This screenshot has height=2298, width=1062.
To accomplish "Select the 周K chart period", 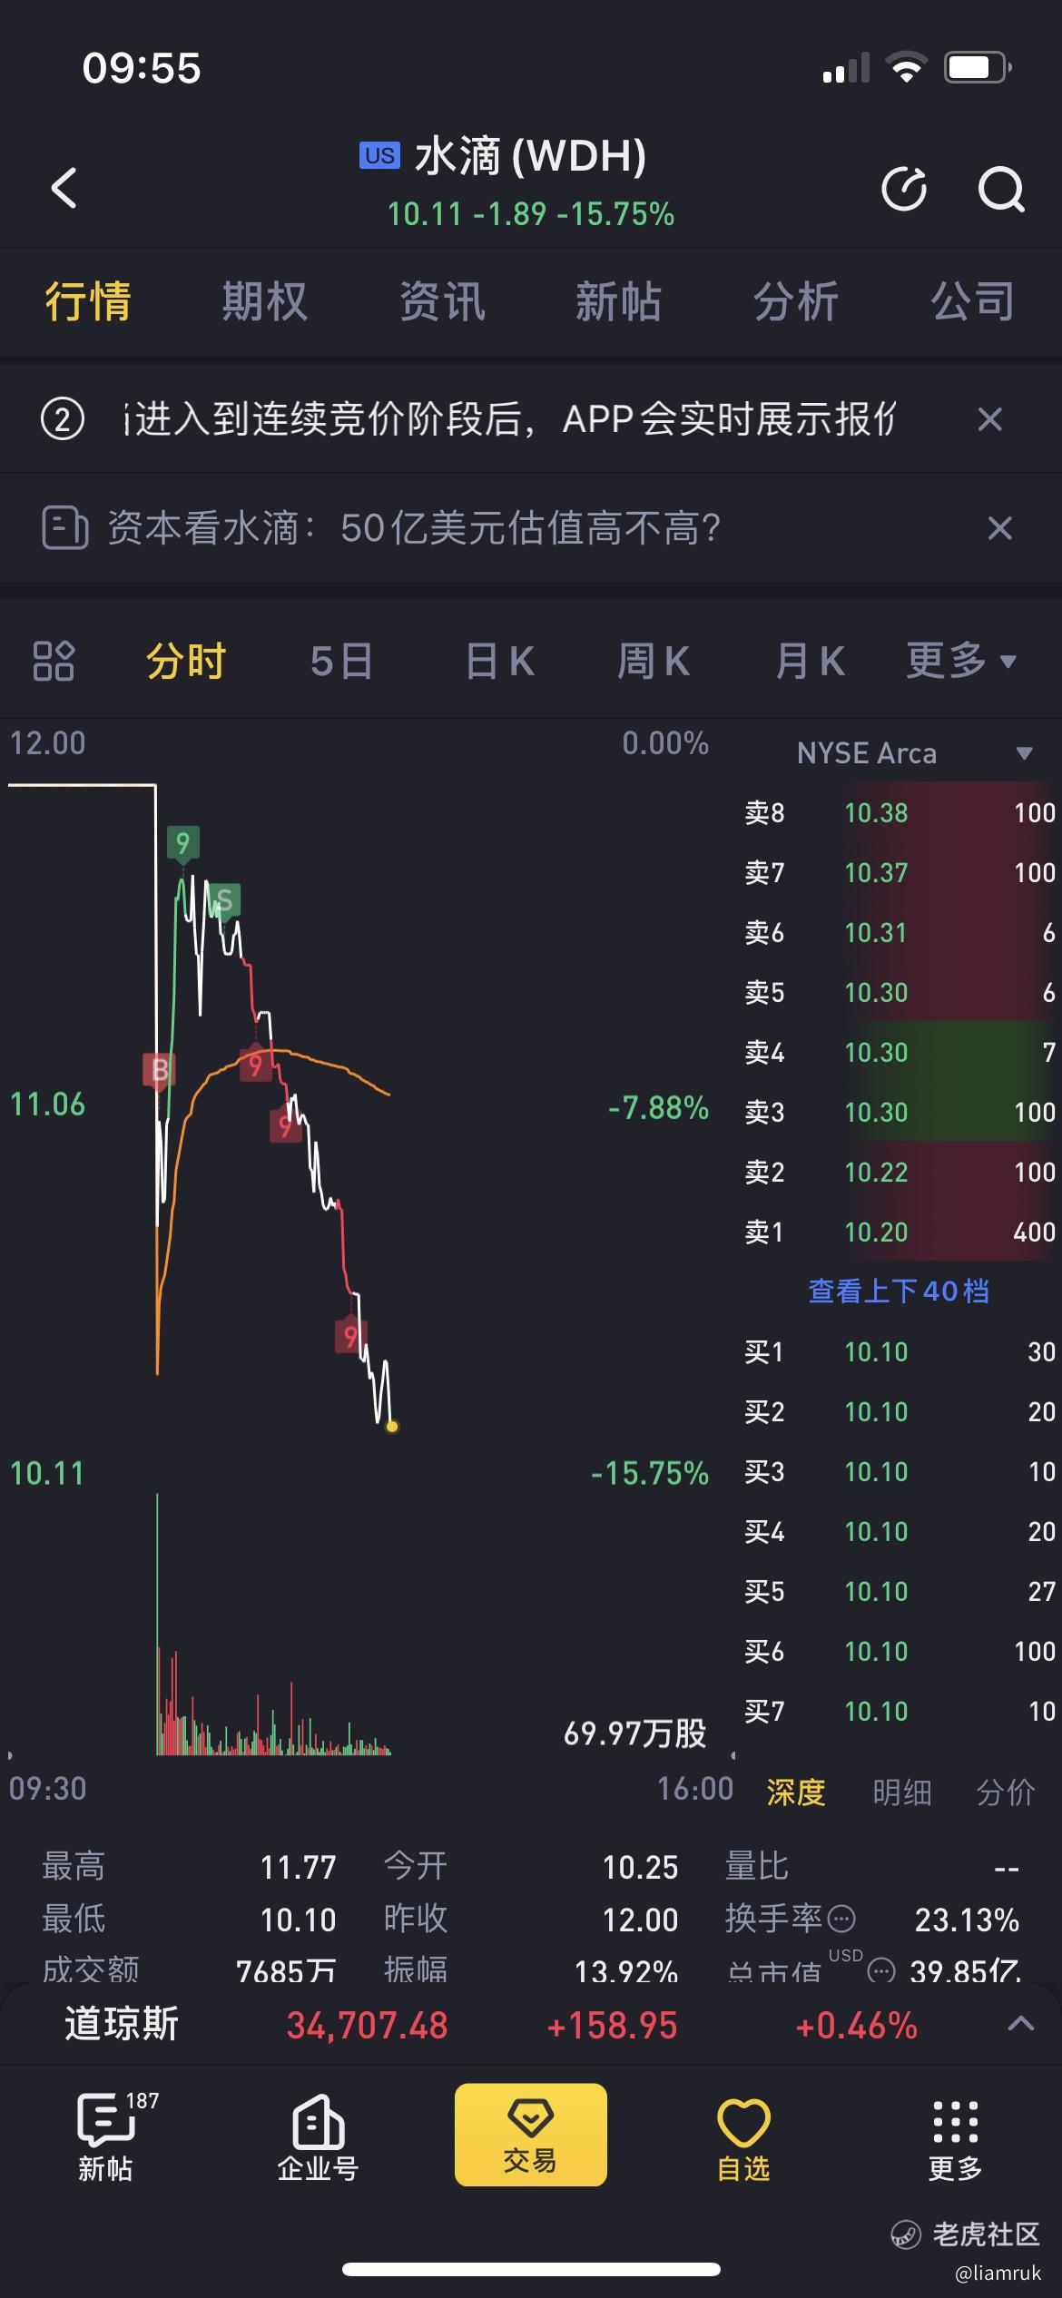I will click(x=654, y=661).
